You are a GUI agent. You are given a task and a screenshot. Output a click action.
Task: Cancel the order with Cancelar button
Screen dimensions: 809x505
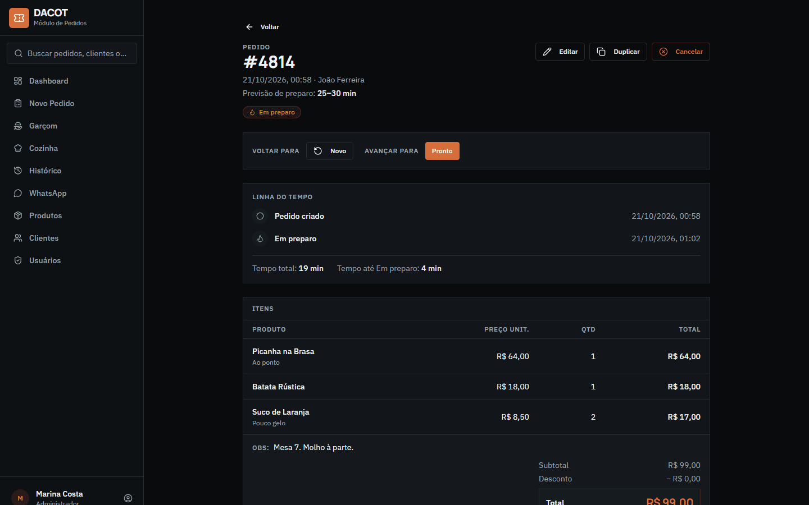[681, 52]
